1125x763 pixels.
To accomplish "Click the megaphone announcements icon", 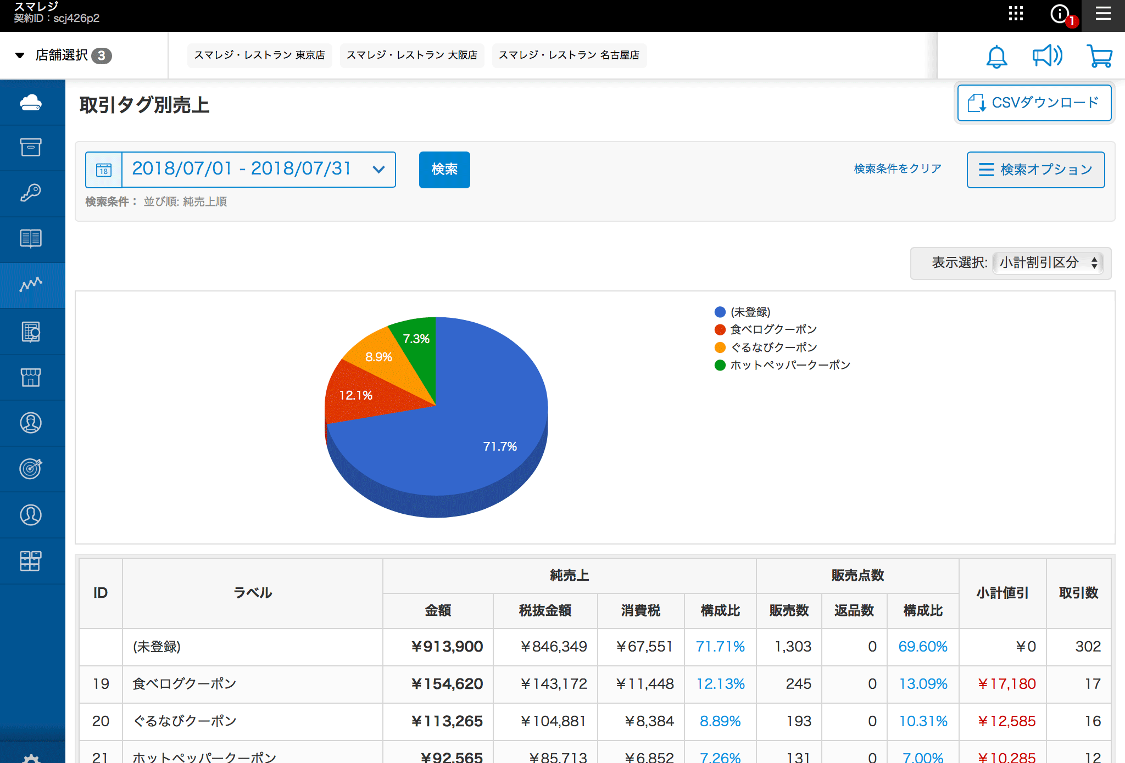I will [1047, 55].
